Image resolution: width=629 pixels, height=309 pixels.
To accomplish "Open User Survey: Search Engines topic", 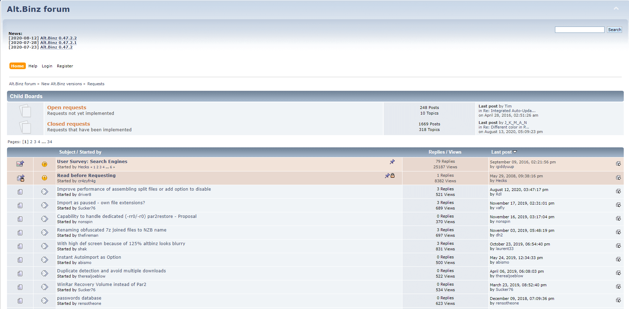I will [x=92, y=161].
